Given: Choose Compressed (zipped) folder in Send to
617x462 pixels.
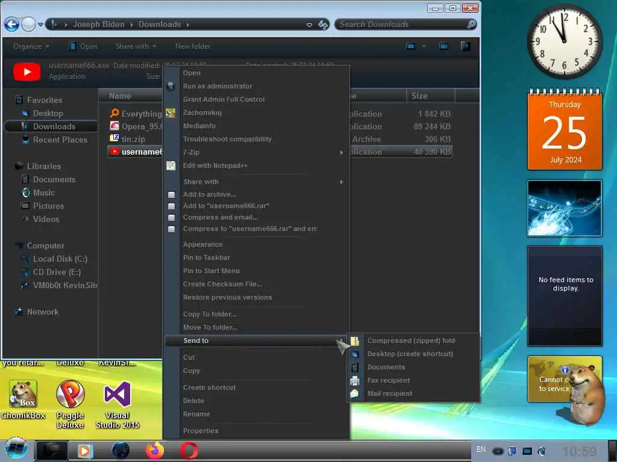Looking at the screenshot, I should pyautogui.click(x=411, y=340).
